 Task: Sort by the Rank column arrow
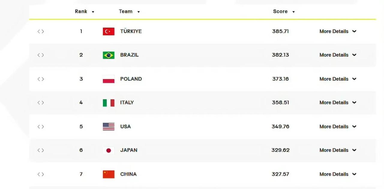93,12
